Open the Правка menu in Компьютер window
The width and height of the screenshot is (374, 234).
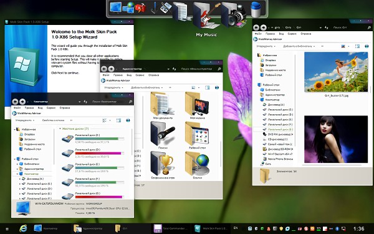coord(29,108)
